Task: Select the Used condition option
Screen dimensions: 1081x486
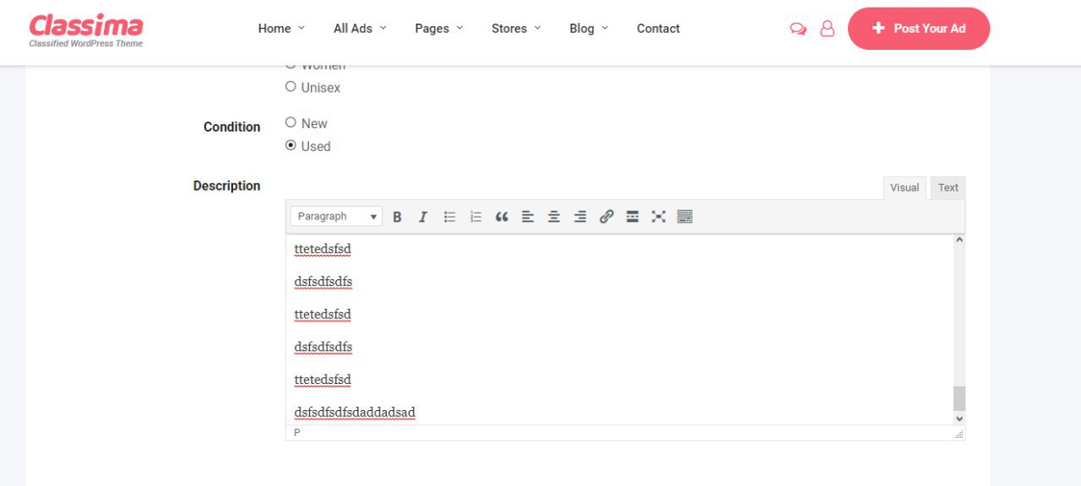Action: 291,145
